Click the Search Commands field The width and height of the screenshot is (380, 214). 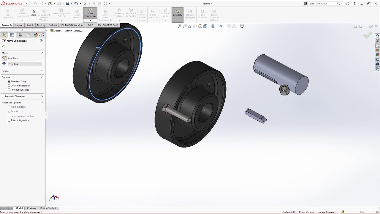322,4
